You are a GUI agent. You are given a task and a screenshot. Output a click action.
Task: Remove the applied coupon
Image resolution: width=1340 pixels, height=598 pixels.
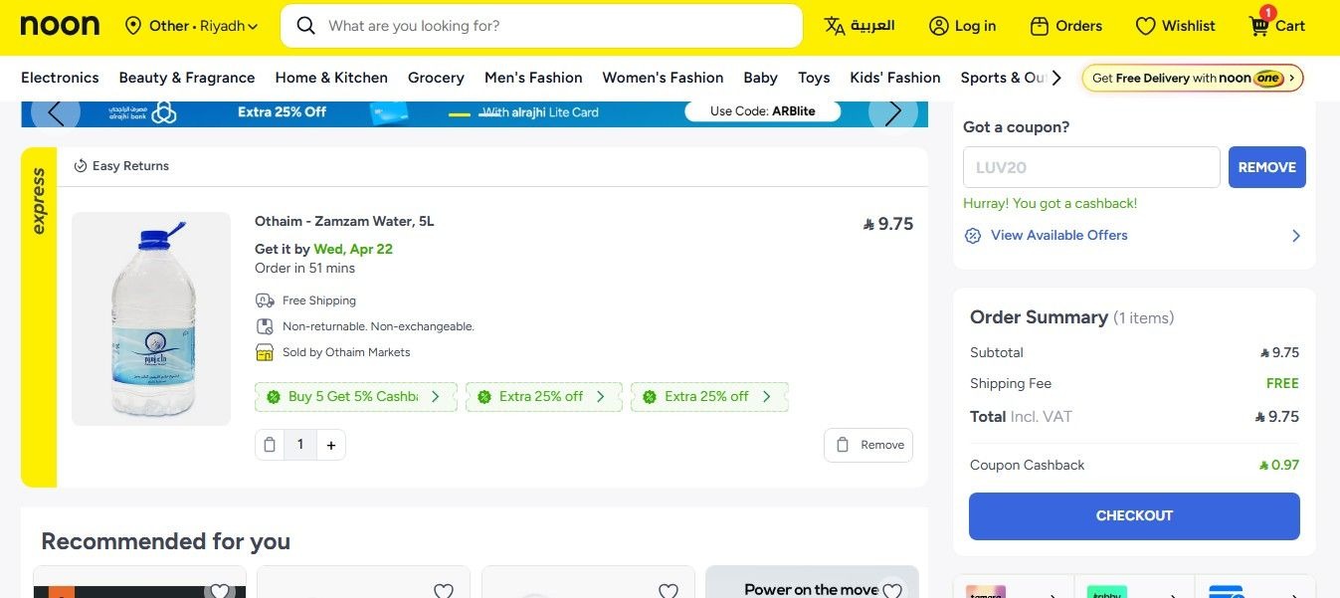coord(1266,167)
